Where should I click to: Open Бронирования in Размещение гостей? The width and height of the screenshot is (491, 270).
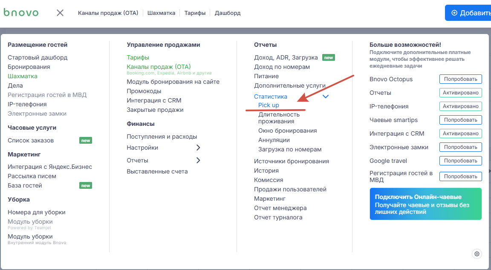tap(29, 67)
